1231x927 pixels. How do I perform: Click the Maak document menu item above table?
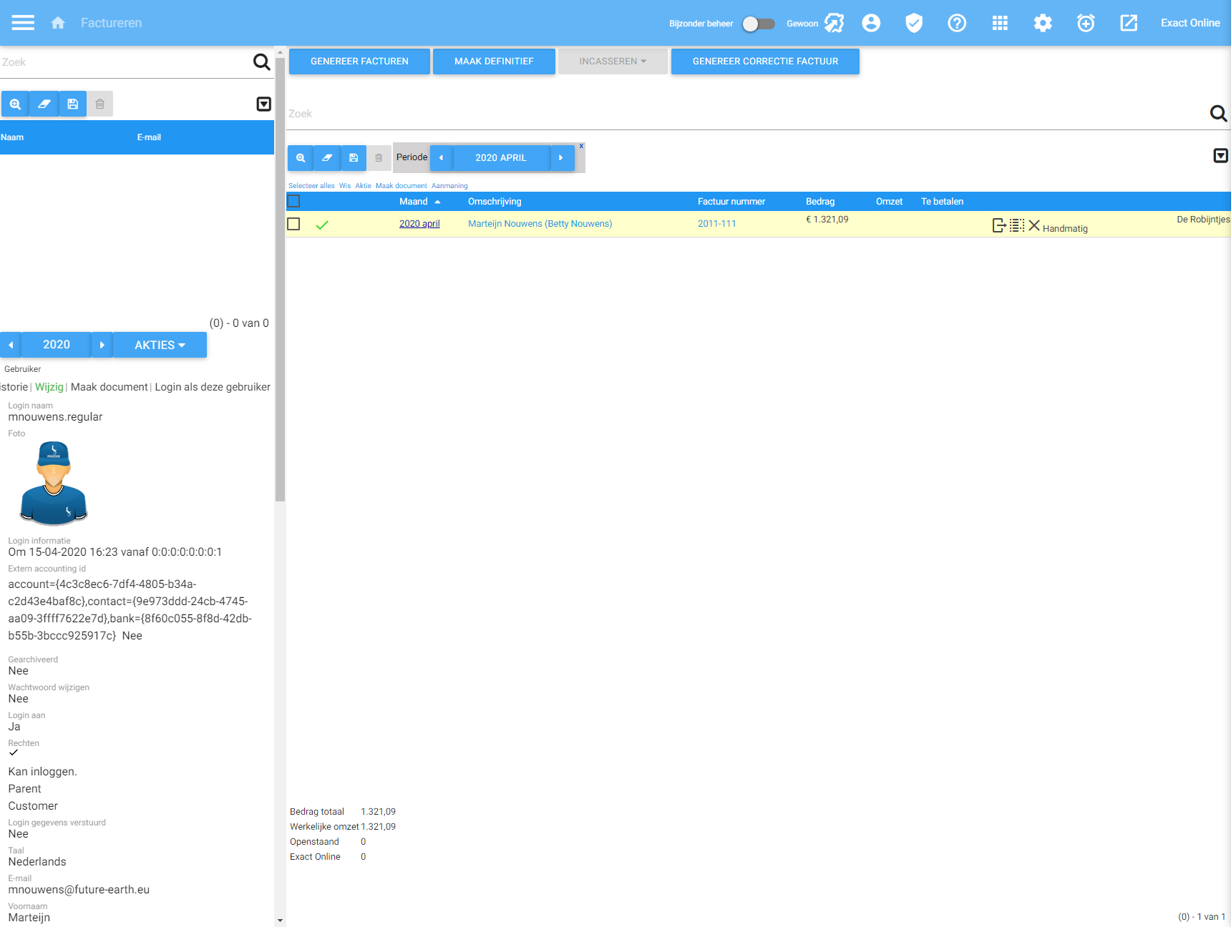(401, 186)
